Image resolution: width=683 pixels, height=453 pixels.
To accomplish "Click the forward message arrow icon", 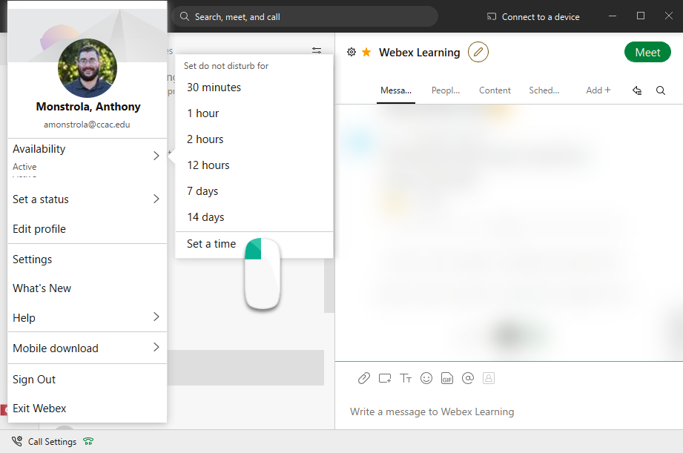I will tap(636, 90).
